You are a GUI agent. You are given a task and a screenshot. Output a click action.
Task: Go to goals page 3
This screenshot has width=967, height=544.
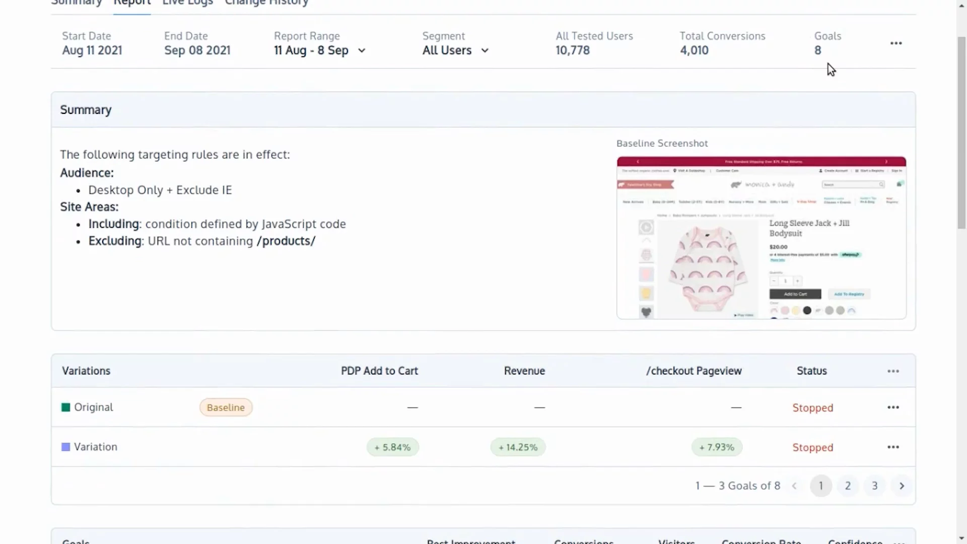point(875,486)
